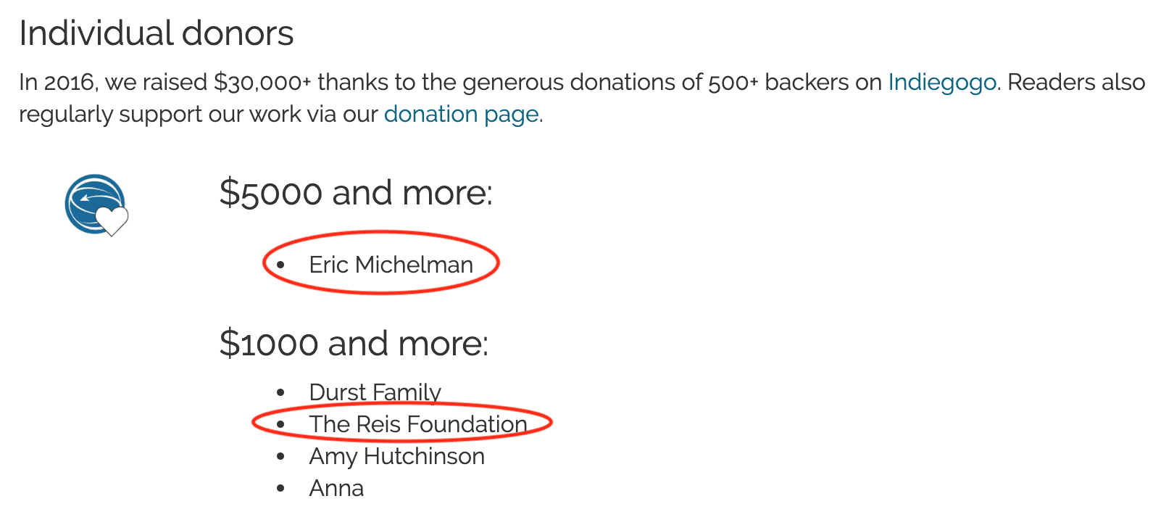Click the $5000 and more heading

coord(356,193)
